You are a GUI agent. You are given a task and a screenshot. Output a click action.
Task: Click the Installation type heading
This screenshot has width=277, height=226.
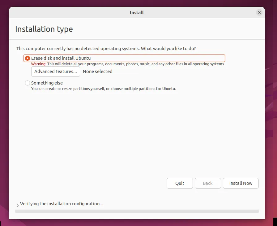(x=44, y=29)
